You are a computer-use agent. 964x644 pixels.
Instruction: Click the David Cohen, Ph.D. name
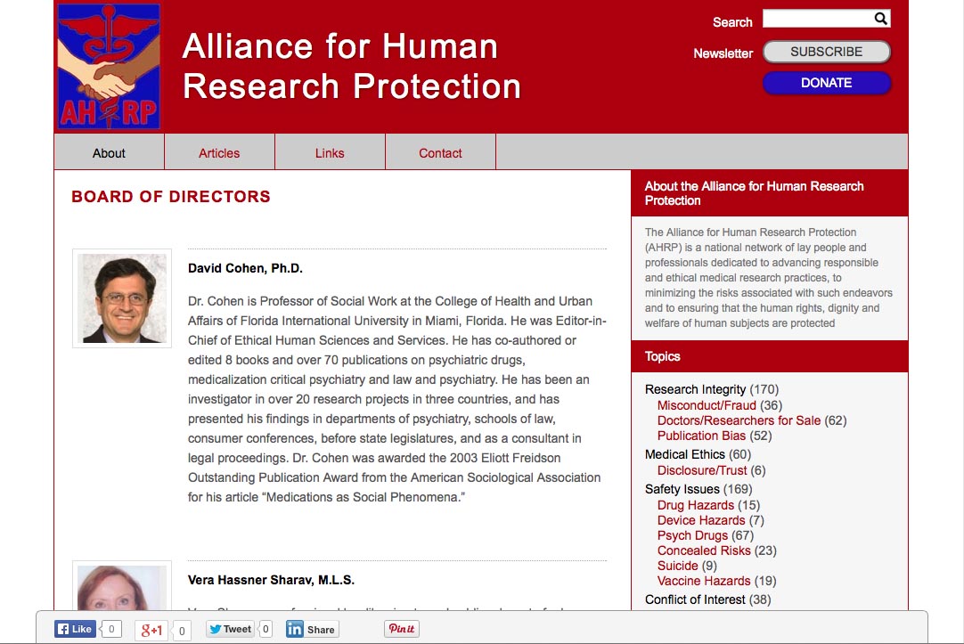click(245, 268)
